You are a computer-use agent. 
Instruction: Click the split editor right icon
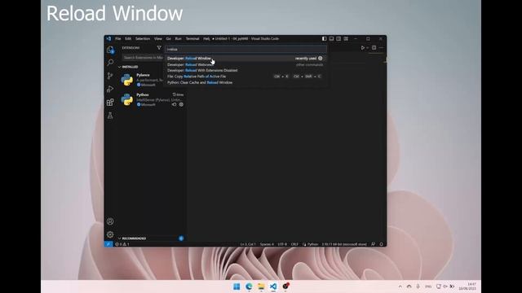(374, 48)
